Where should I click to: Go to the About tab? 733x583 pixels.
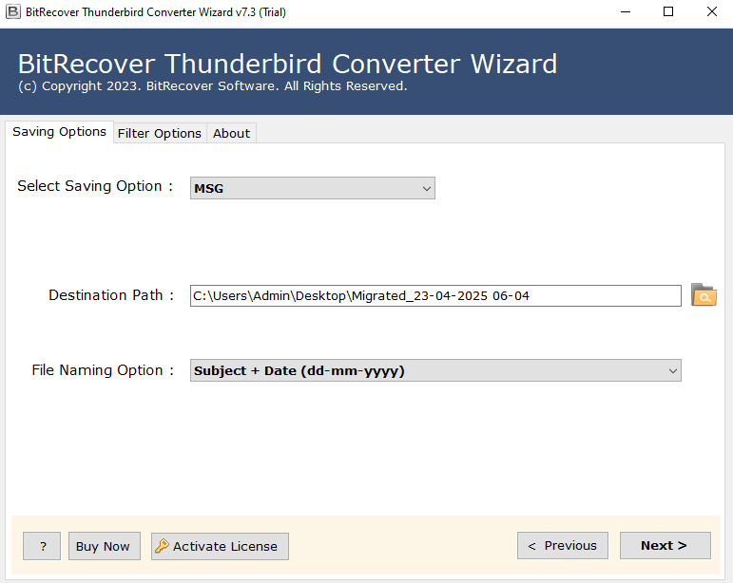coord(231,134)
